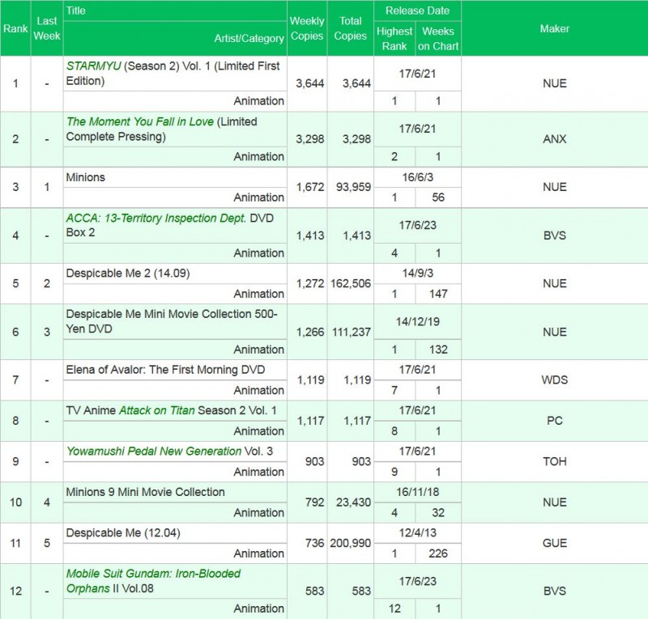The image size is (648, 619).
Task: Select the WDS maker cell
Action: point(554,380)
